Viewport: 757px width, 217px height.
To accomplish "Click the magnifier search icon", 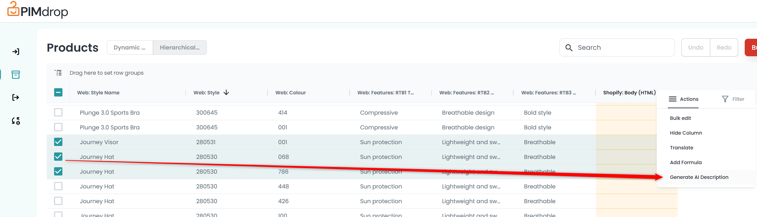I will (569, 48).
